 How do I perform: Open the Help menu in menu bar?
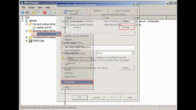pyautogui.click(x=48, y=7)
